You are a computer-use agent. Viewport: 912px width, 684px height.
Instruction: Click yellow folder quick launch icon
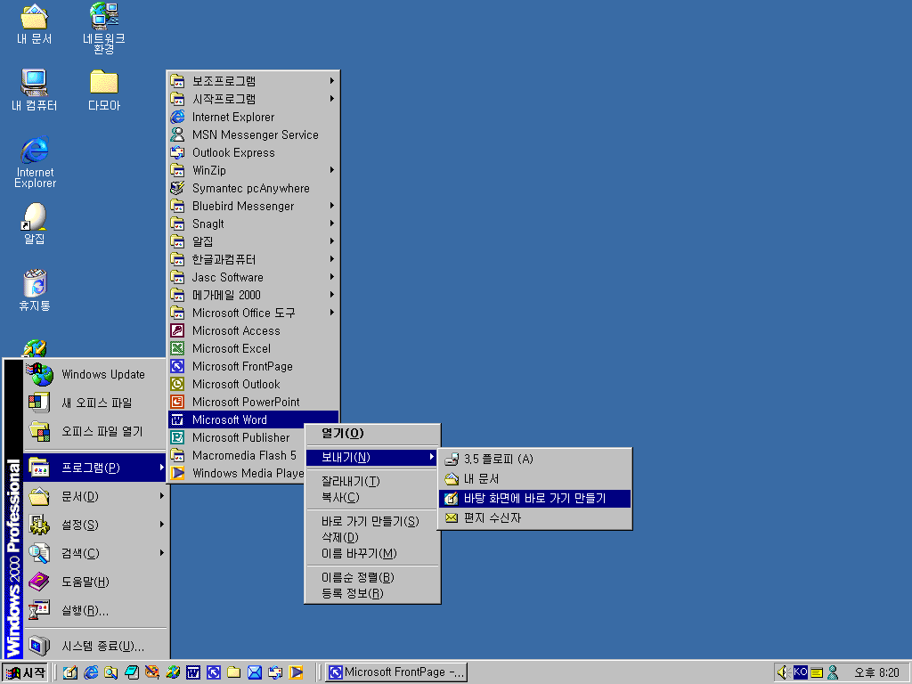click(234, 672)
